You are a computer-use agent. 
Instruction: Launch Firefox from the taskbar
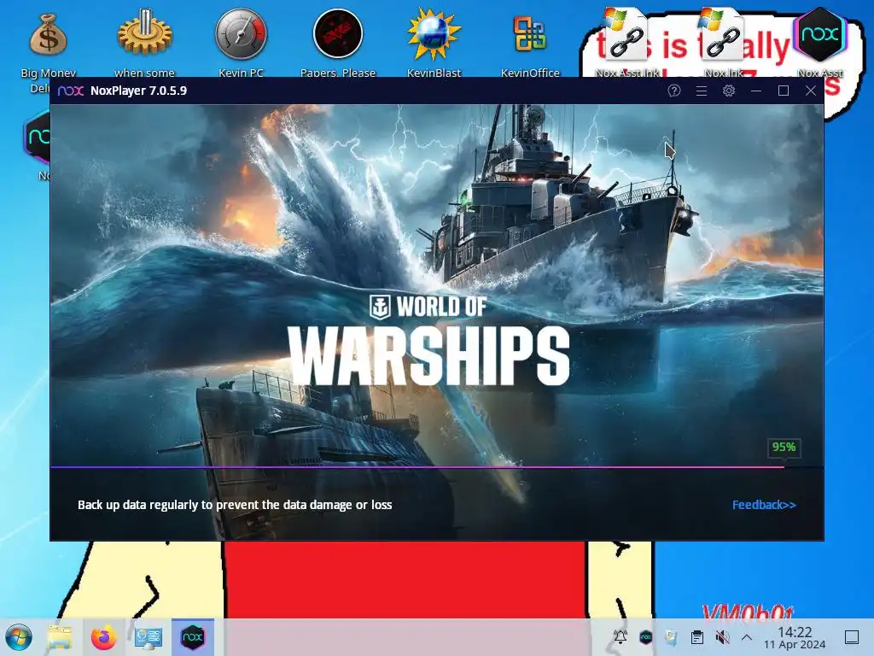[103, 637]
